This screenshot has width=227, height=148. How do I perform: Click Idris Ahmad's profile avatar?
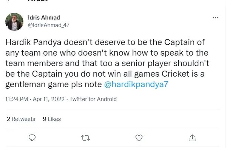click(14, 21)
